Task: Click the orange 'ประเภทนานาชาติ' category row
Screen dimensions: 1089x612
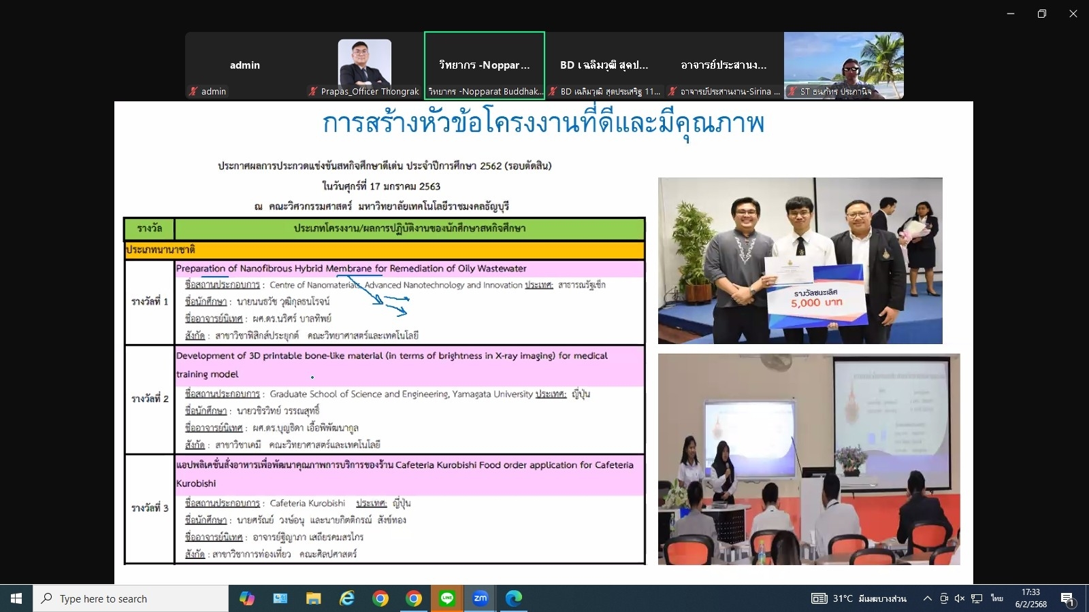Action: (385, 250)
